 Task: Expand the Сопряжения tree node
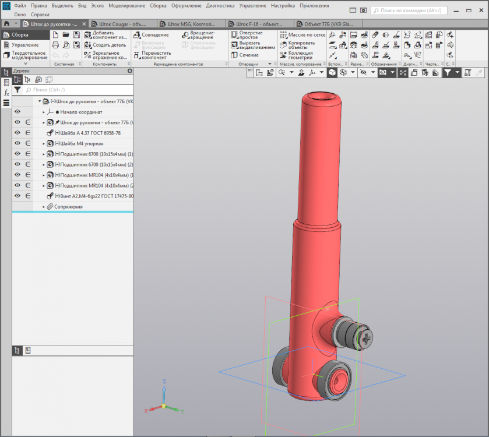(x=44, y=207)
